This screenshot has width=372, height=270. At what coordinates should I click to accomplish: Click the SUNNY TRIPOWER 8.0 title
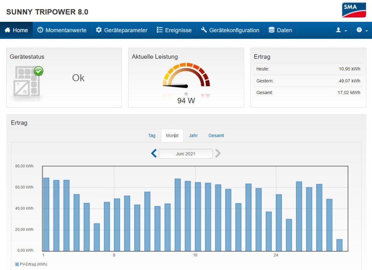coord(47,12)
